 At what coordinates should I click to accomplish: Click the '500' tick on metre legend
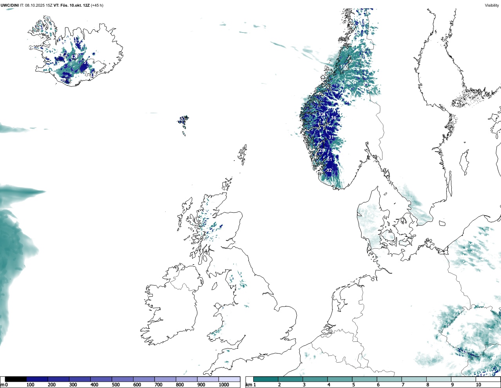point(115,385)
